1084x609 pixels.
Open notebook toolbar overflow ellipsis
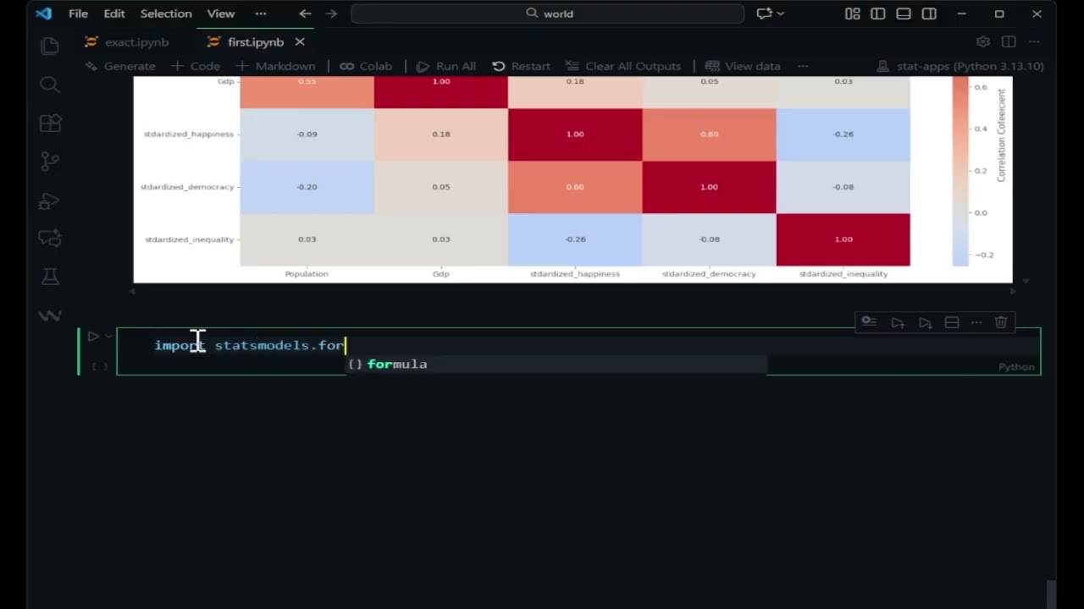click(x=803, y=66)
